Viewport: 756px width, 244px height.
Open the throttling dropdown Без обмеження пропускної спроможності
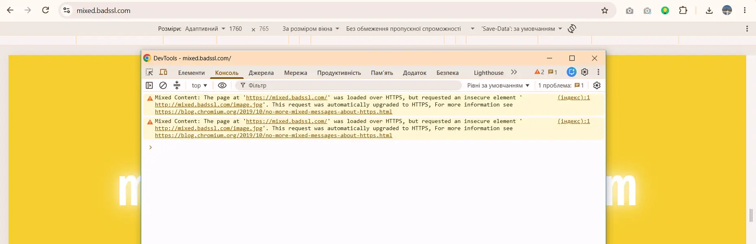tap(410, 29)
